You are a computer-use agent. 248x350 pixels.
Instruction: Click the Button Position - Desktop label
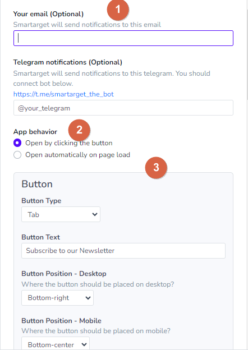[64, 274]
